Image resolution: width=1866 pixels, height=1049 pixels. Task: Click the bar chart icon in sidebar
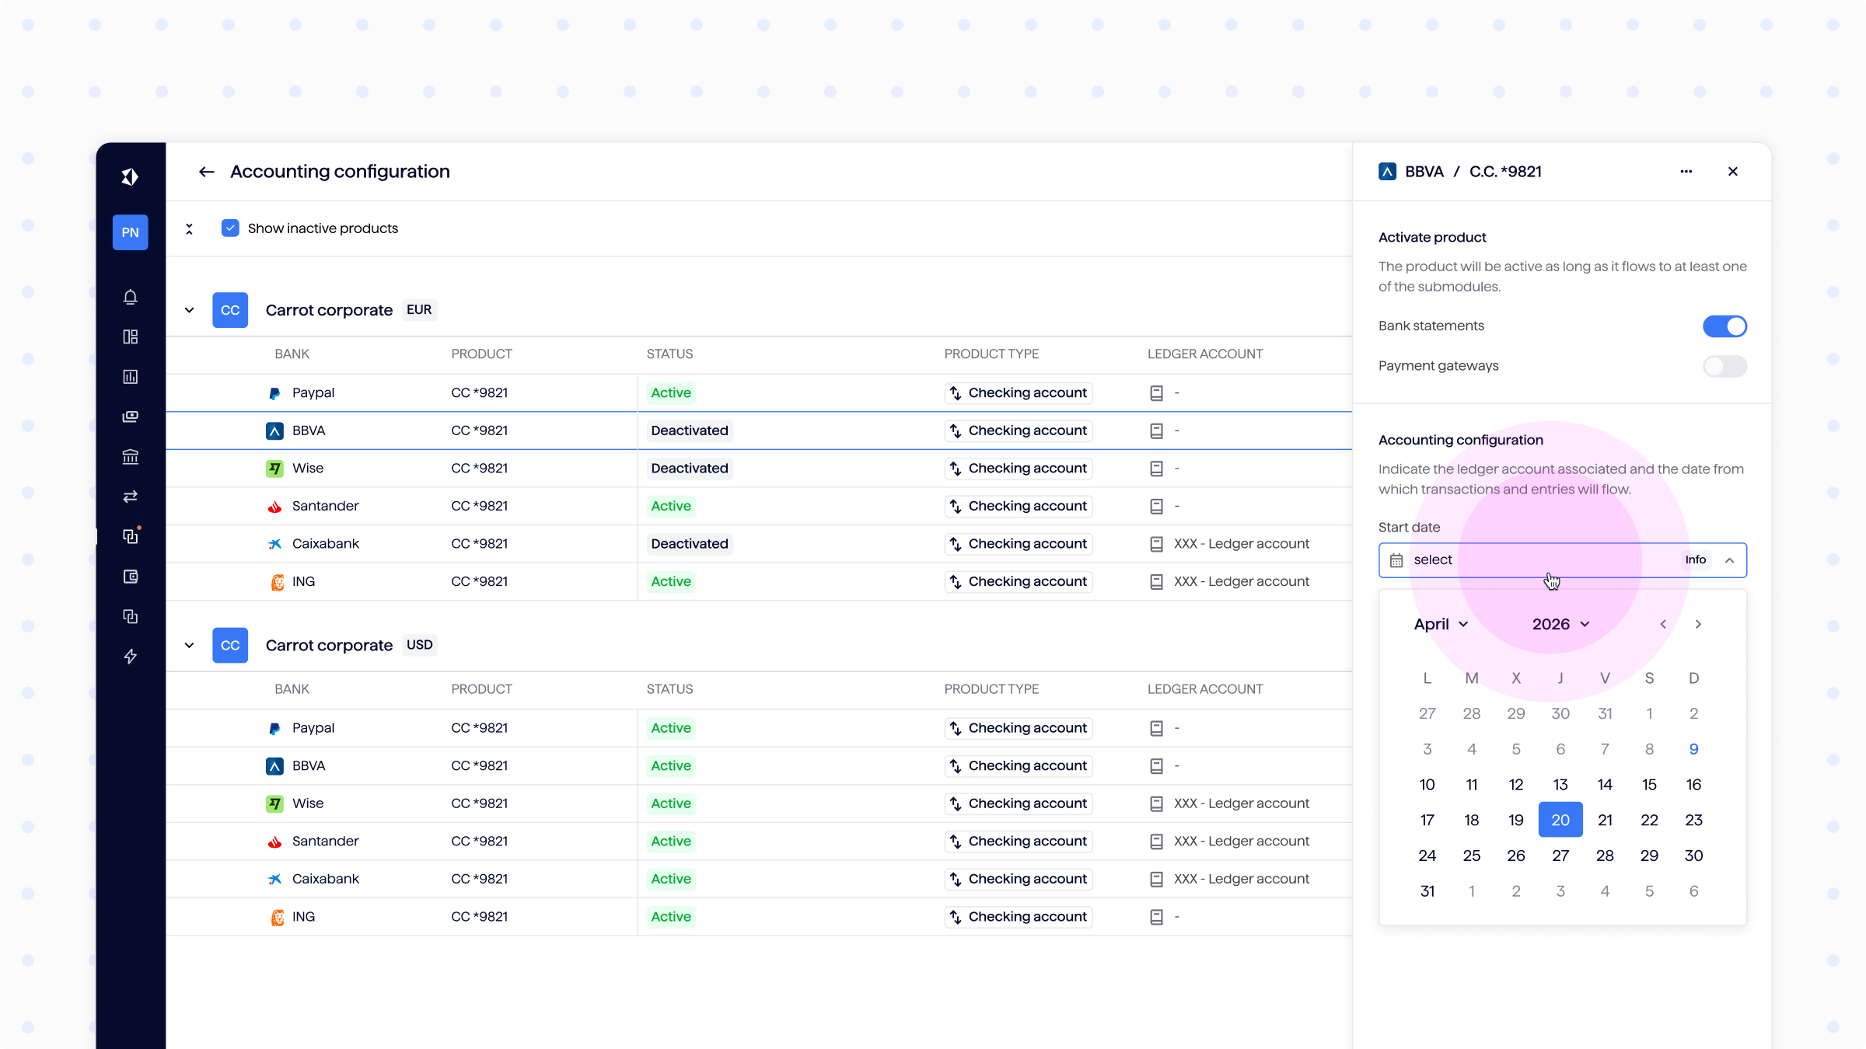pyautogui.click(x=130, y=377)
